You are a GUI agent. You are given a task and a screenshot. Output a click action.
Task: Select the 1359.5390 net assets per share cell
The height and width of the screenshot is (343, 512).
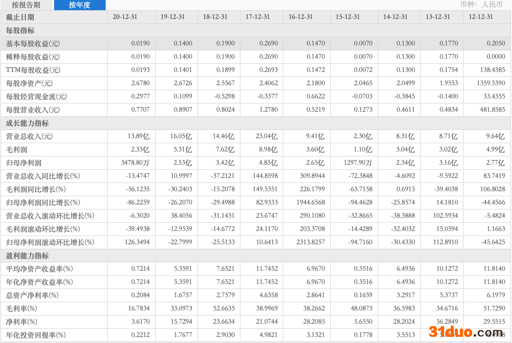(x=489, y=83)
